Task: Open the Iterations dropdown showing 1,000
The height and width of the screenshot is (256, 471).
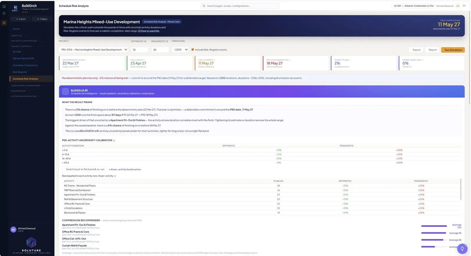Action: click(180, 50)
